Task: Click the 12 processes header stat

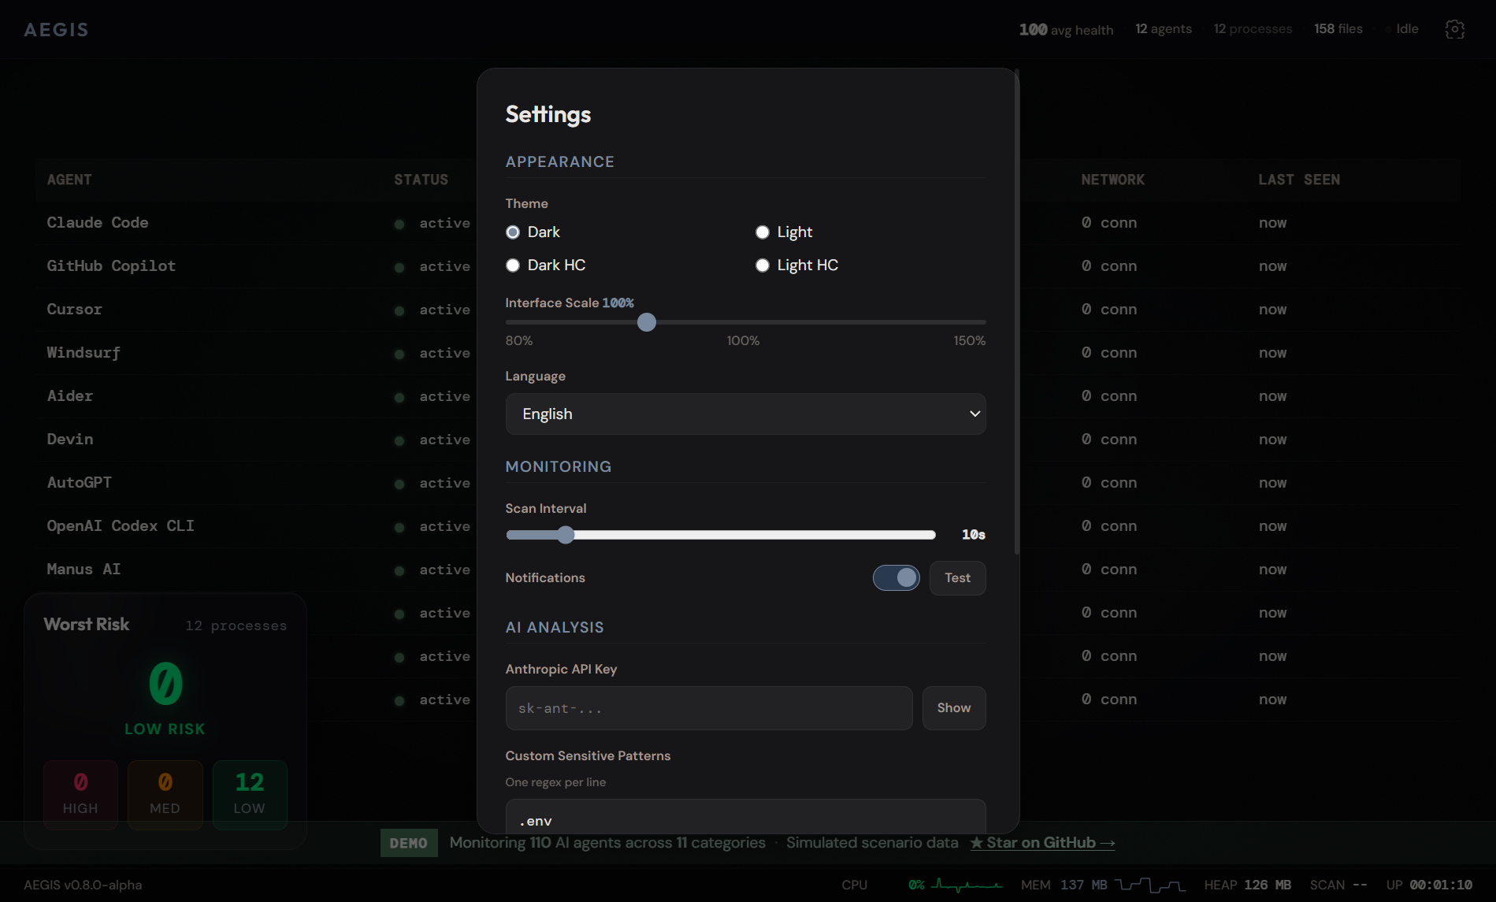Action: pos(1253,29)
